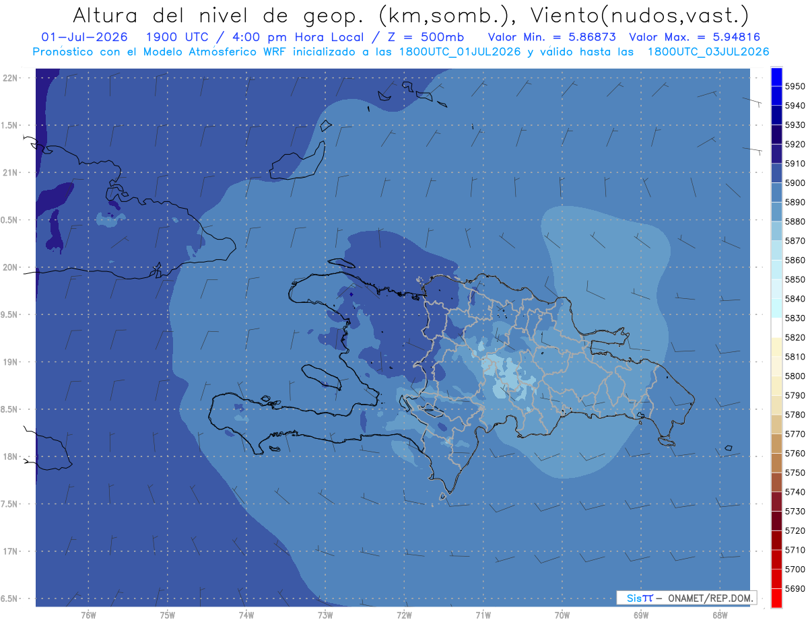808x624 pixels.
Task: Click the '73W' longitude axis label
Action: (325, 614)
